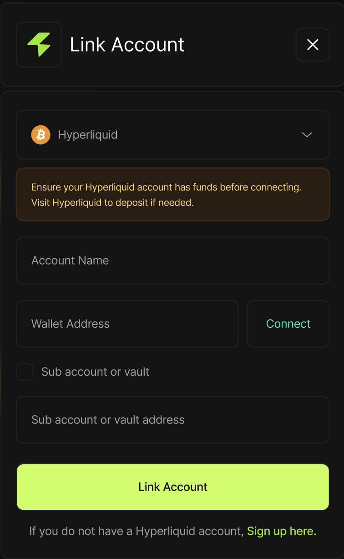Focus the Wallet Address input
344x559 pixels.
click(127, 324)
